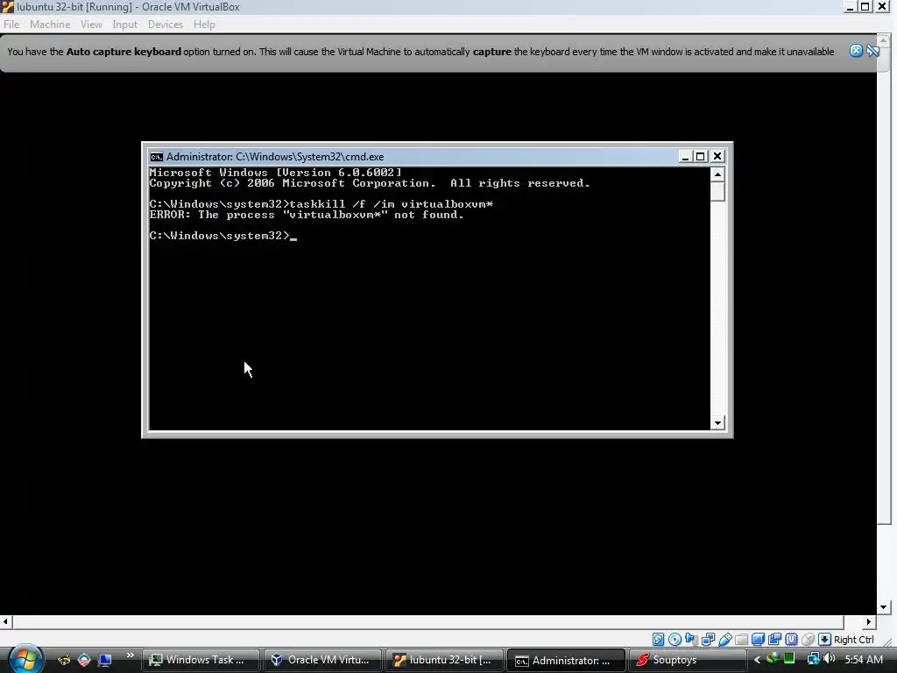Switch to Souptoys taskbar button
Image resolution: width=897 pixels, height=673 pixels.
[688, 660]
